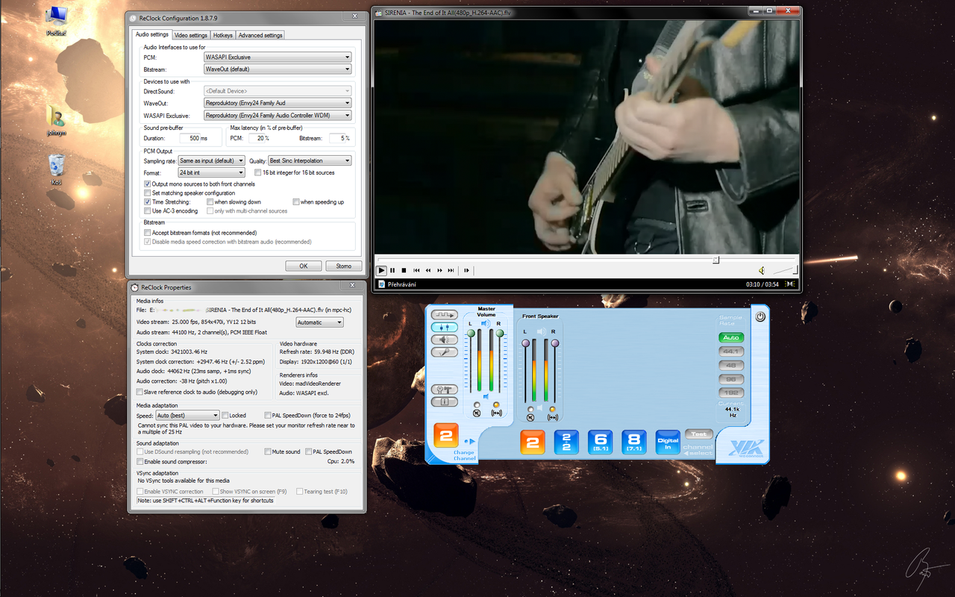
Task: Stop playback in the media player
Action: click(x=404, y=270)
